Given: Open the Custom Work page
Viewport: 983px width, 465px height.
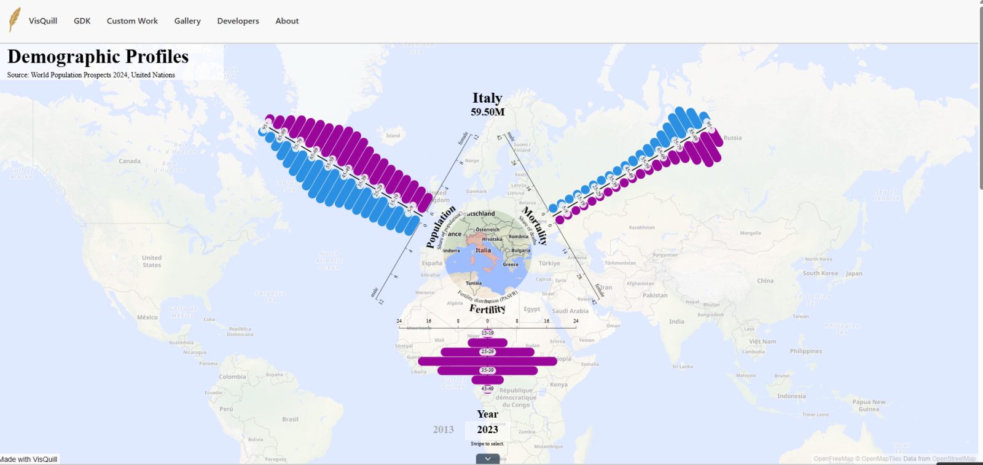Looking at the screenshot, I should (x=132, y=21).
